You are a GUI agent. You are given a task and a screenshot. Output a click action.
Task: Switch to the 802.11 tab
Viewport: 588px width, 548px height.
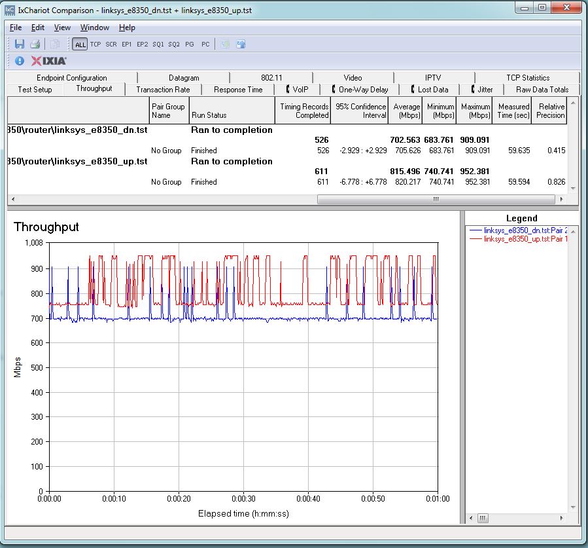271,78
